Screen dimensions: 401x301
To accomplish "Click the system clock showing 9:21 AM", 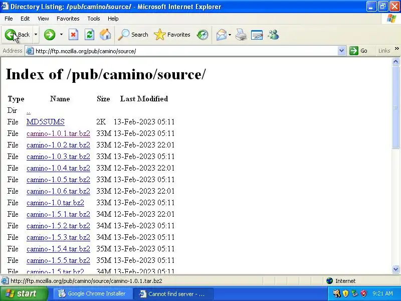I will [x=382, y=293].
